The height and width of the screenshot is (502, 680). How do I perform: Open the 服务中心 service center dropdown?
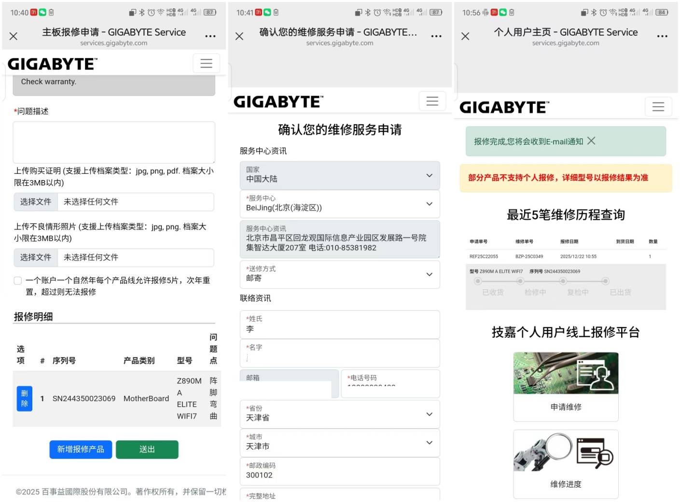[x=429, y=204]
